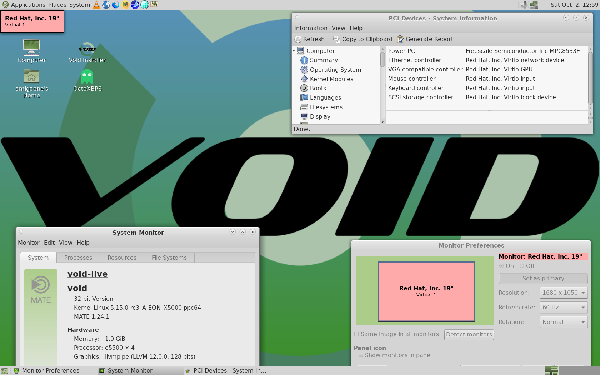This screenshot has width=600, height=375.
Task: Click the Generate Report icon
Action: 400,39
